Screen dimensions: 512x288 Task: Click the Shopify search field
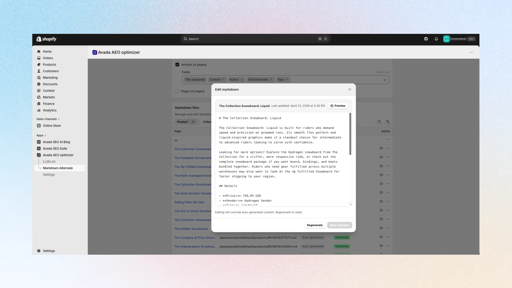(x=255, y=39)
